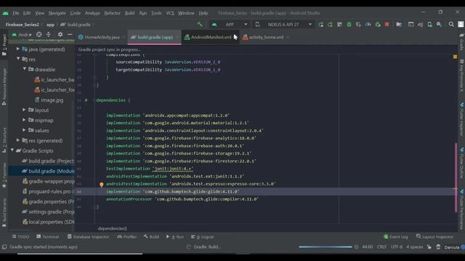Screen dimensions: 465x261
Task: Open the Logcat tool window
Action: click(x=203, y=237)
